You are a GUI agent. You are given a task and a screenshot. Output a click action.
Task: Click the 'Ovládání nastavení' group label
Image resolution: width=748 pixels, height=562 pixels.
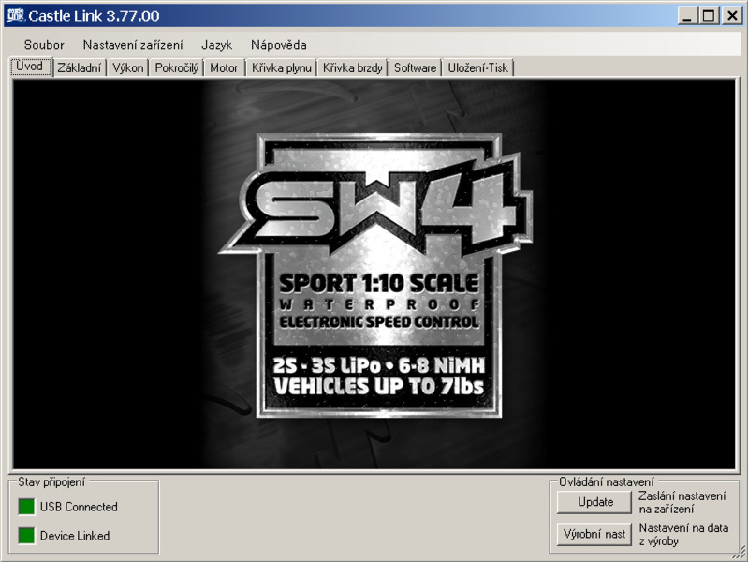tap(607, 482)
